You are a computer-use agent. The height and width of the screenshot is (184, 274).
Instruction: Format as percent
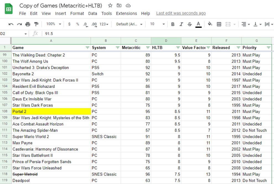78,24
